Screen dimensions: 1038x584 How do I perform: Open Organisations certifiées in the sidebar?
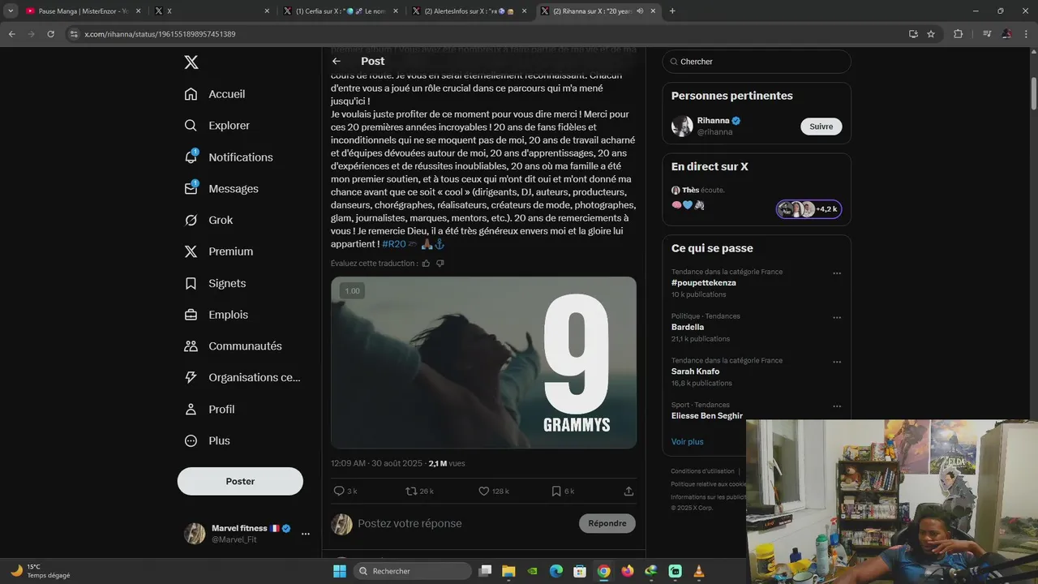pyautogui.click(x=242, y=377)
